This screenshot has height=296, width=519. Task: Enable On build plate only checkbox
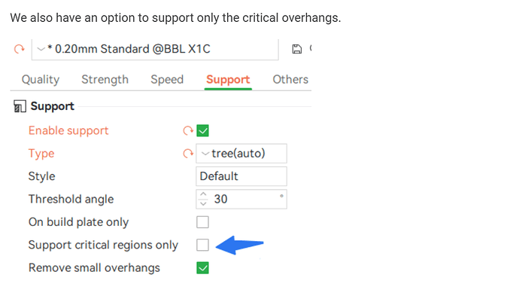click(x=202, y=222)
